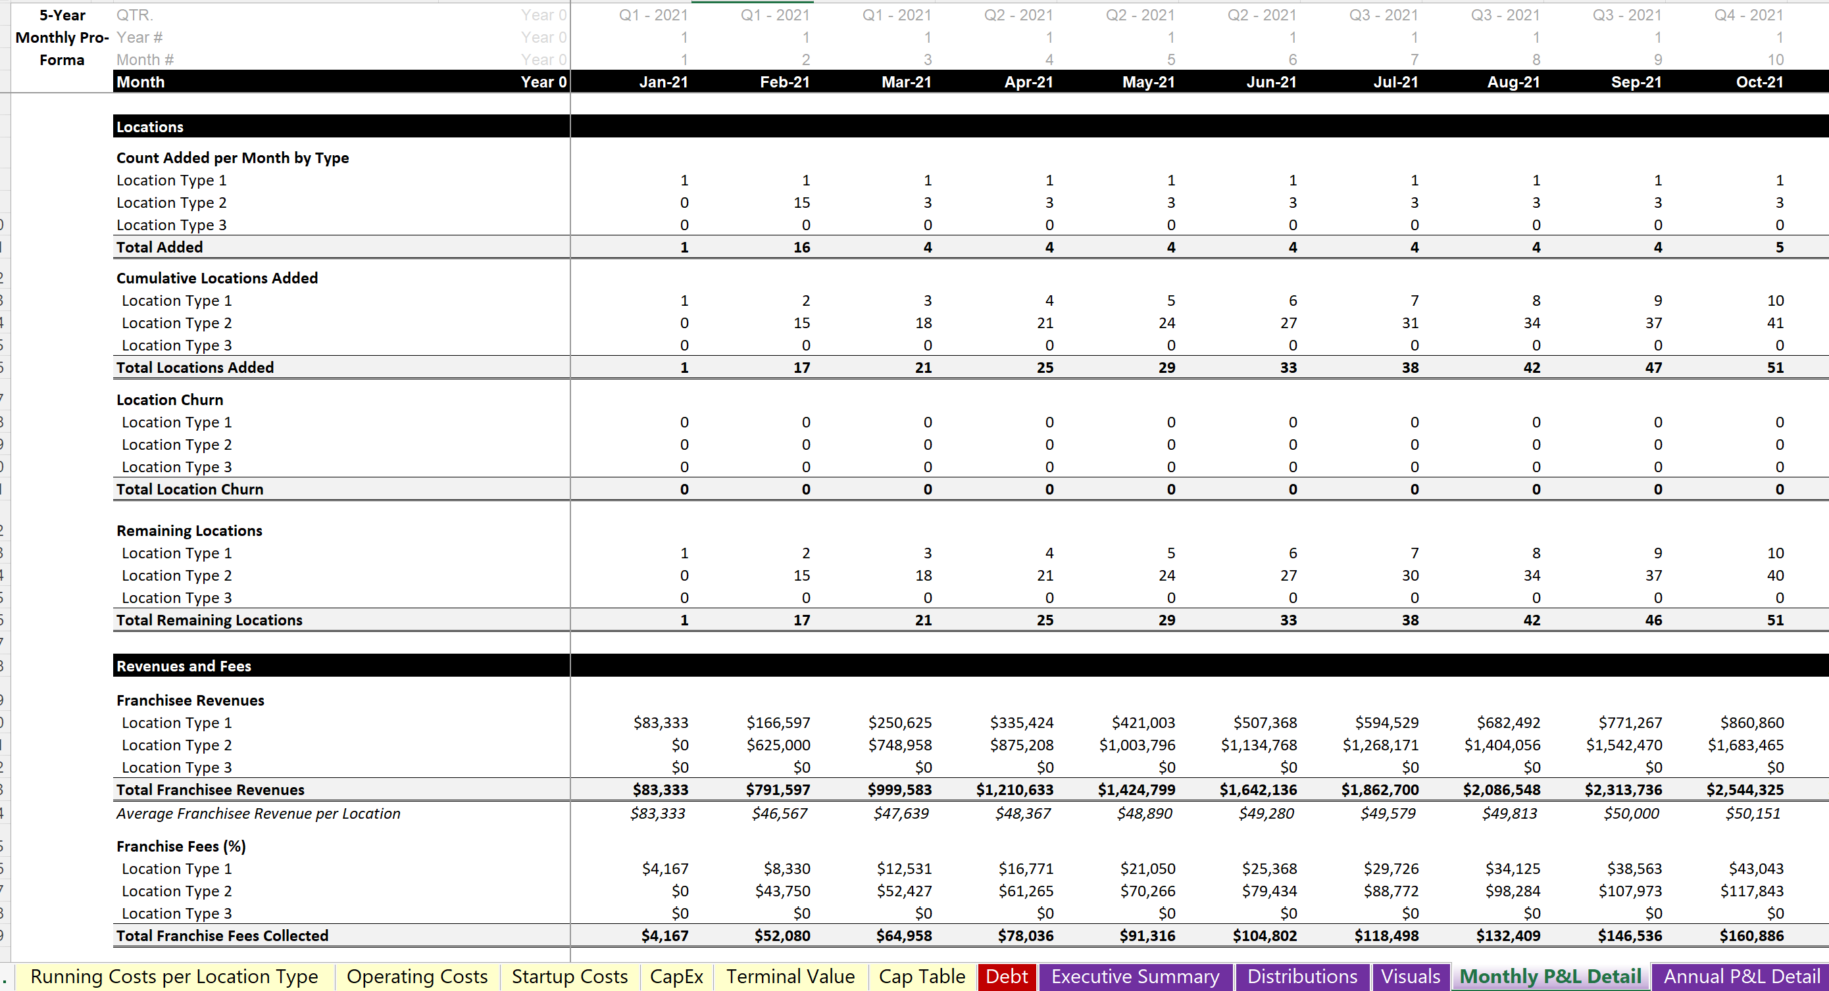The image size is (1829, 991).
Task: Select the Oct-21 month header
Action: pos(1759,82)
